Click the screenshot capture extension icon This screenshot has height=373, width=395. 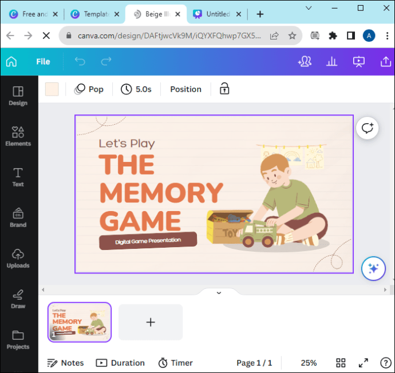(315, 35)
